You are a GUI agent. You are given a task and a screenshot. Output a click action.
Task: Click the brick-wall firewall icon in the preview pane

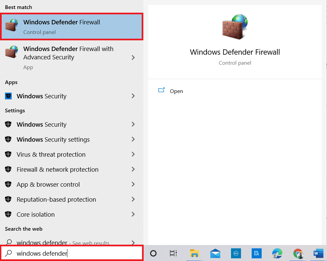pos(235,26)
